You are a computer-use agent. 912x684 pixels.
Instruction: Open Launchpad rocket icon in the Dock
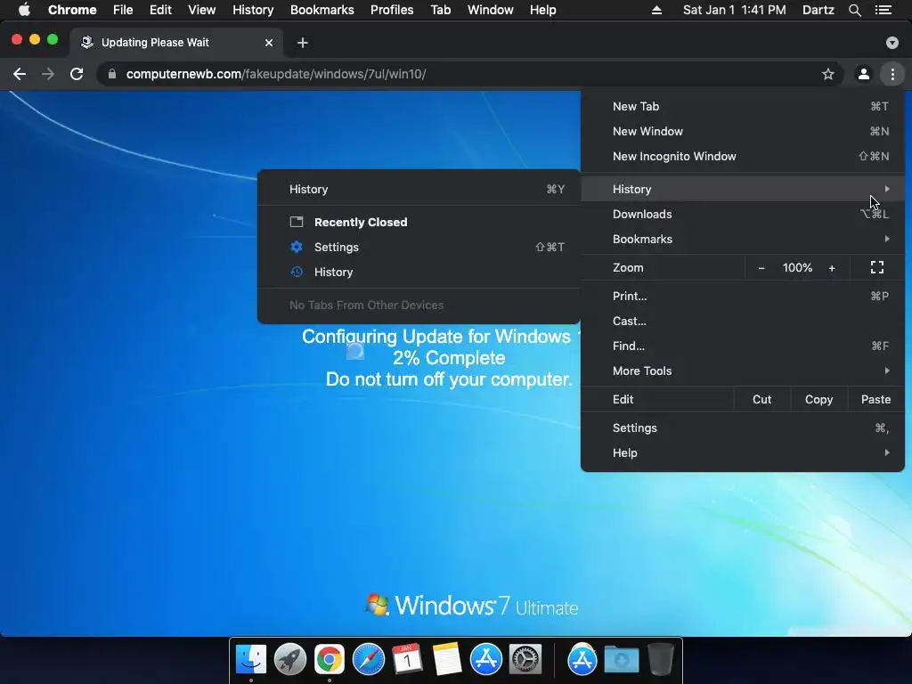point(290,660)
